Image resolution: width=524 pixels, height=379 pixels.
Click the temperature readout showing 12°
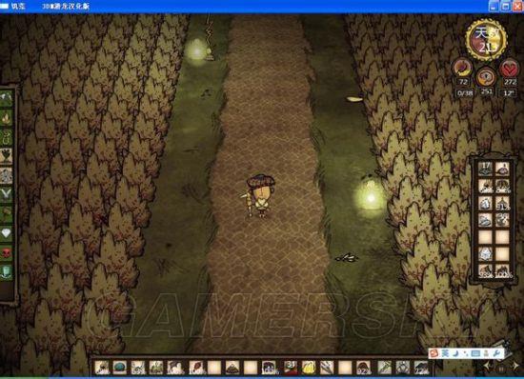tap(509, 93)
